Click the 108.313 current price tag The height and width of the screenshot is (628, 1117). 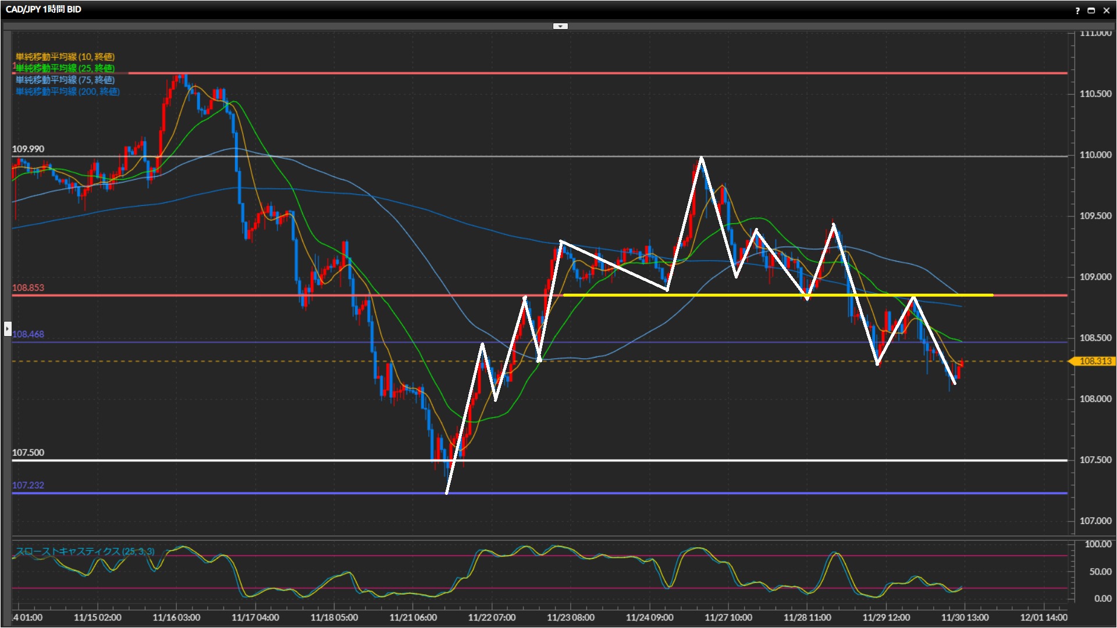(x=1095, y=361)
